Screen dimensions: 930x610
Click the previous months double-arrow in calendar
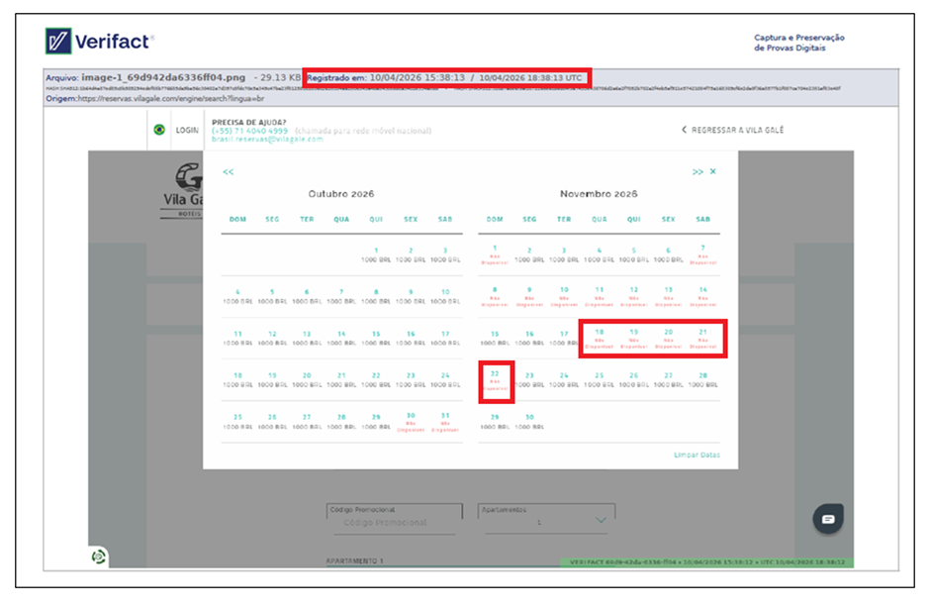(x=229, y=172)
